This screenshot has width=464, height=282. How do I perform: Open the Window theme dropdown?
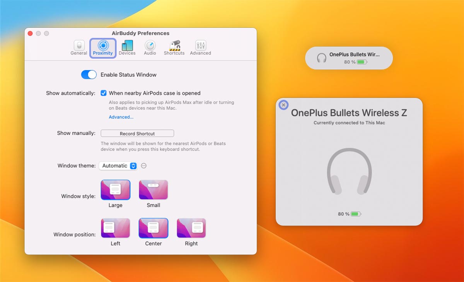coord(118,166)
